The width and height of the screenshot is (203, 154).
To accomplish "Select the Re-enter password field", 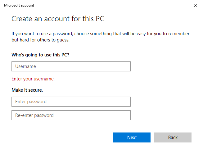I will tap(71, 115).
